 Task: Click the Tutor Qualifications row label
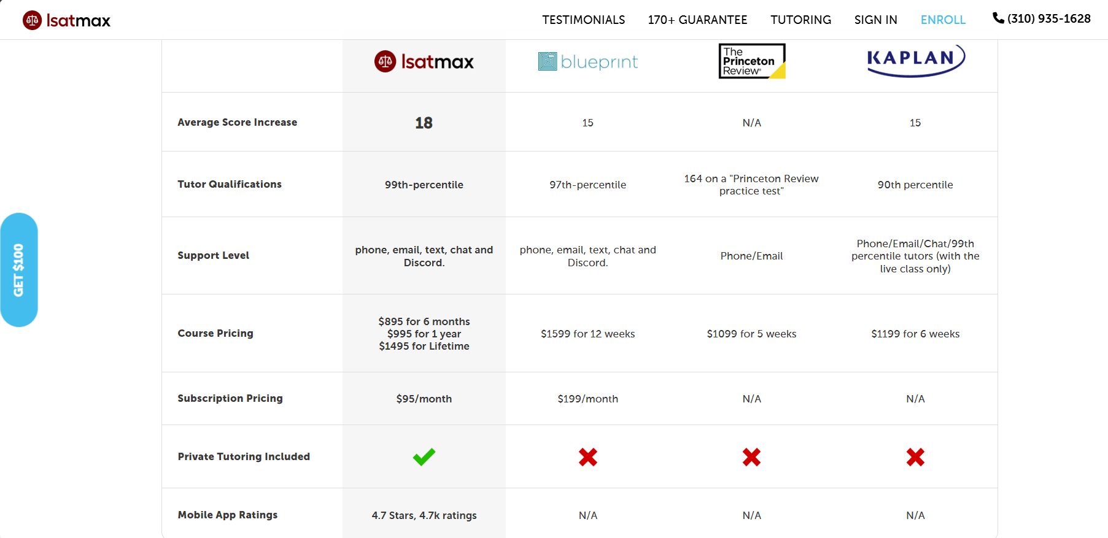(230, 184)
